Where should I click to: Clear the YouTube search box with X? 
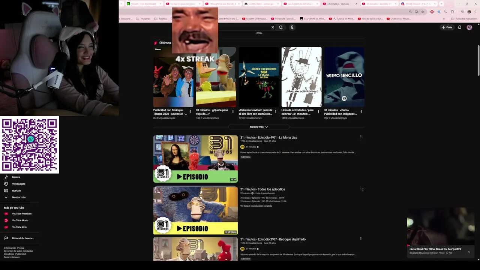(273, 27)
